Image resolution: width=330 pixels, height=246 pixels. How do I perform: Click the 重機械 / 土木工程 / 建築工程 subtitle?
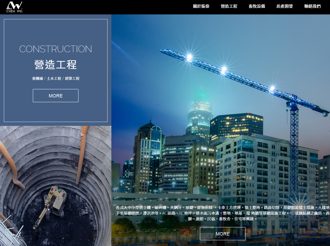point(56,78)
